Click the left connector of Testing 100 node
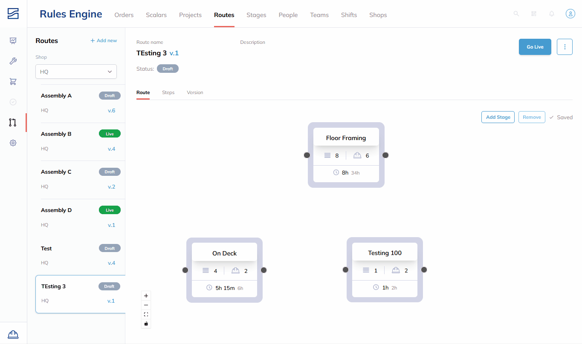Screen dimensions: 582x344 coord(345,269)
